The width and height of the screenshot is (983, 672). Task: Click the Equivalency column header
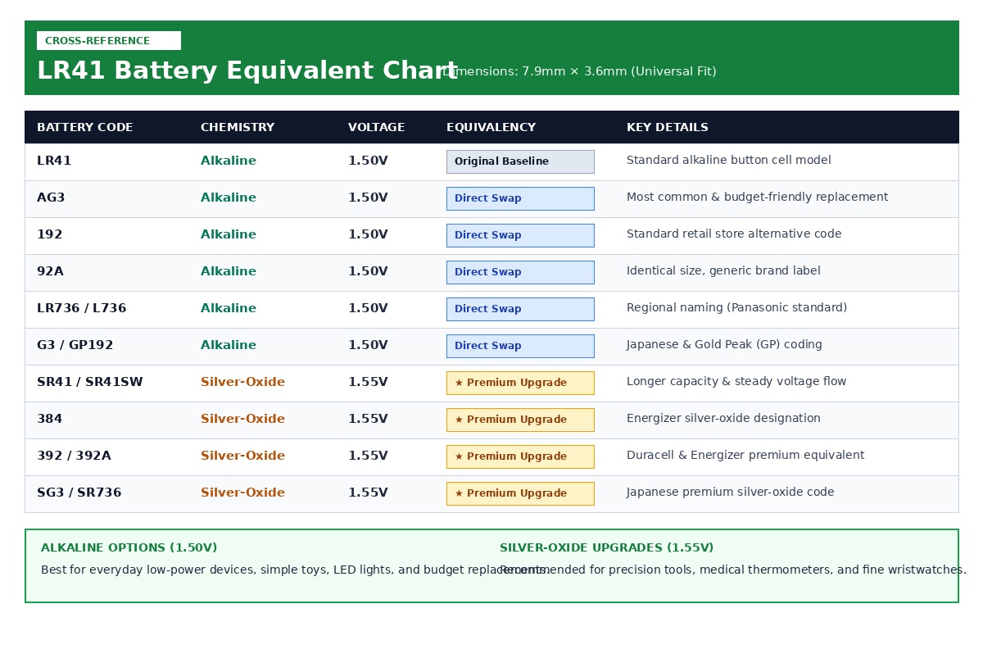coord(491,128)
